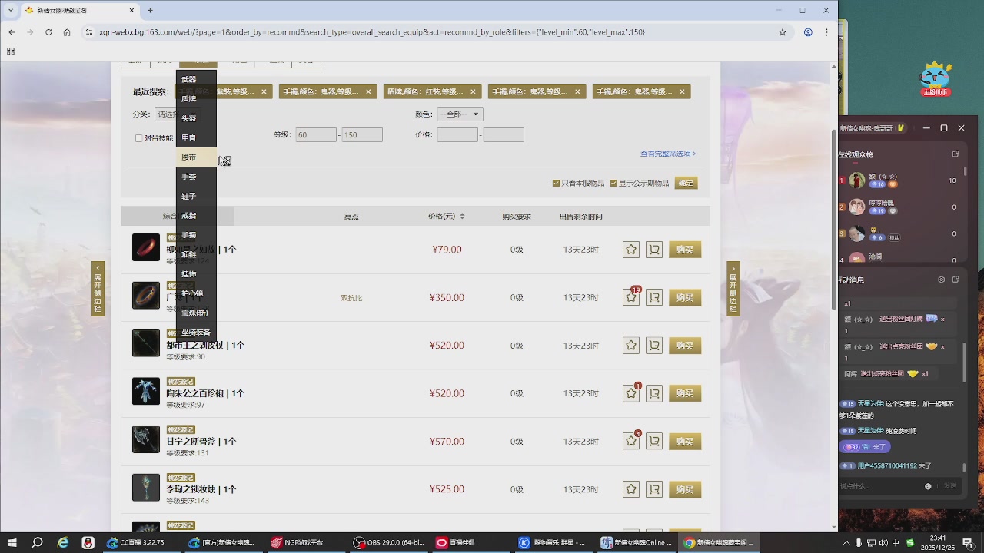Expand the left sidebar 展开侧边栏

tap(98, 289)
